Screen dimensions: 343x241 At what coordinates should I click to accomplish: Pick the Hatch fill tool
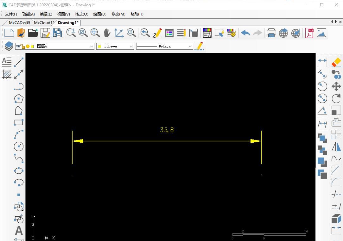(x=7, y=74)
